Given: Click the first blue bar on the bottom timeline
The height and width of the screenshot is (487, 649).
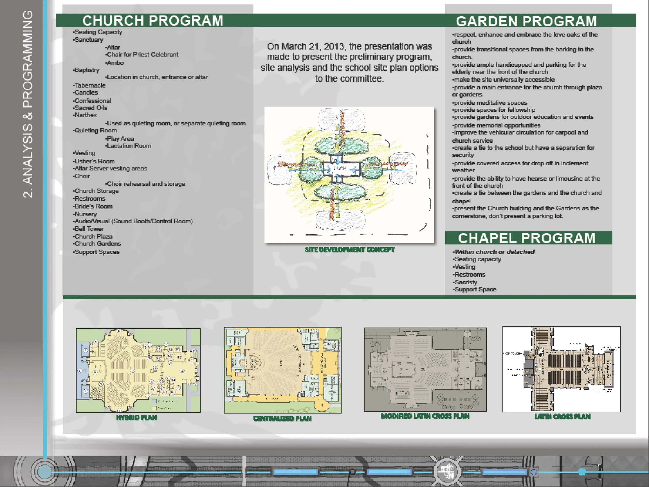Looking at the screenshot, I should pos(295,472).
